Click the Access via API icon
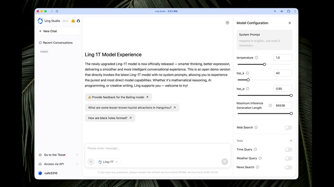 40,164
